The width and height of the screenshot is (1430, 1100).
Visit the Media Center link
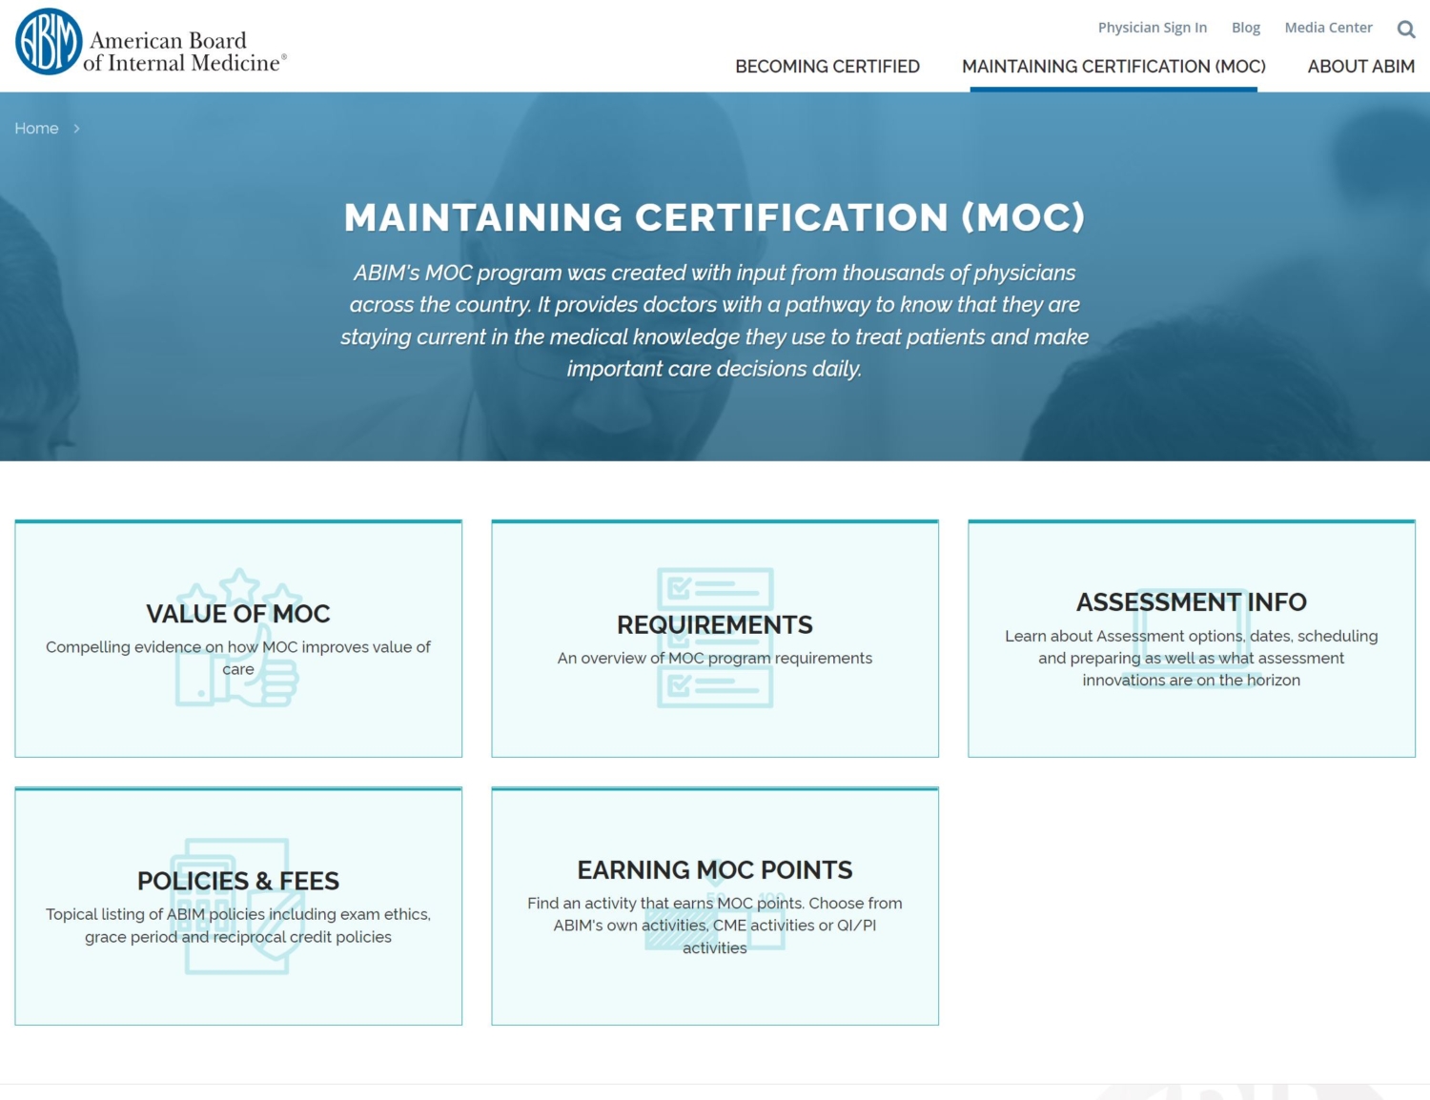point(1328,28)
